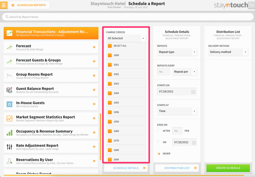This screenshot has height=177, width=255.
Task: Toggle the SELECT ALL charge codes checkbox
Action: (110, 46)
